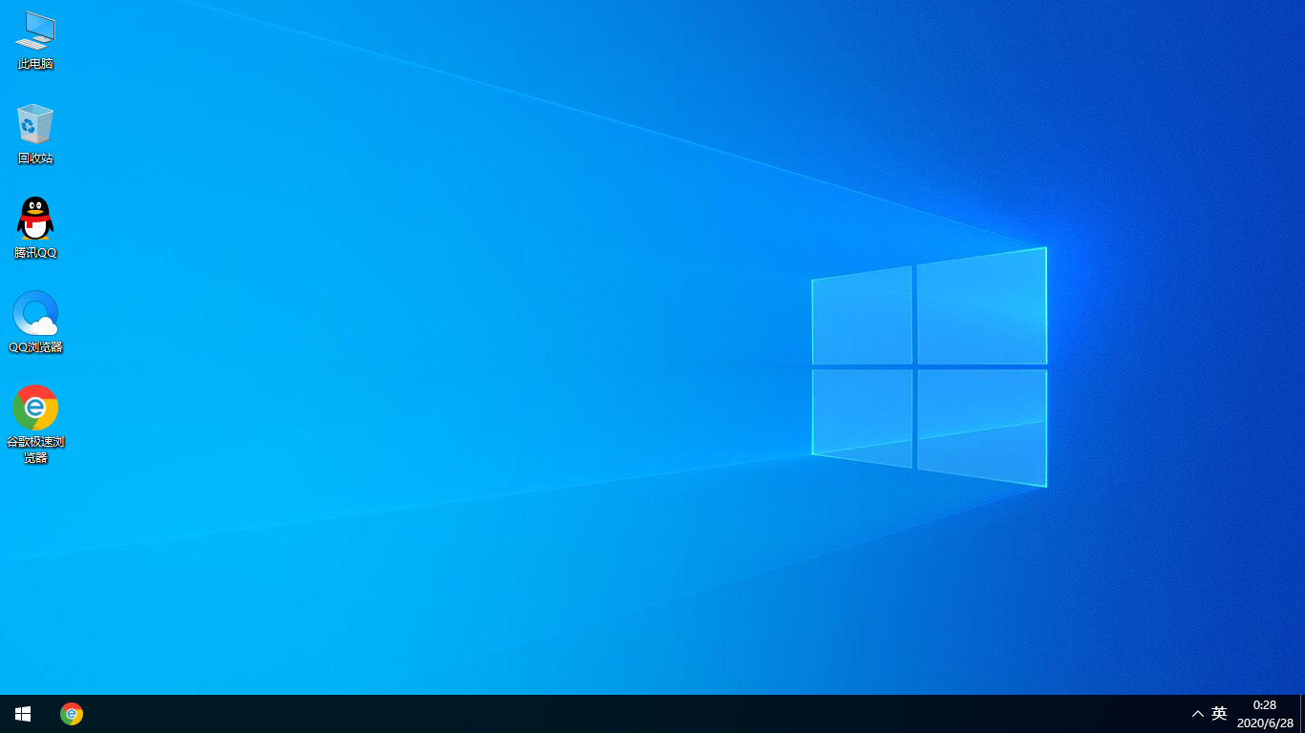1305x733 pixels.
Task: Click the 0:28 taskbar clock time
Action: point(1264,705)
